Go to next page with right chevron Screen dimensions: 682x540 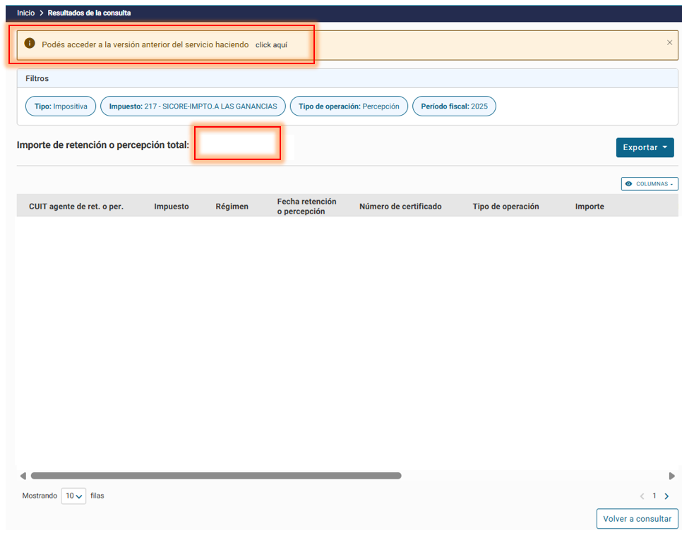666,496
